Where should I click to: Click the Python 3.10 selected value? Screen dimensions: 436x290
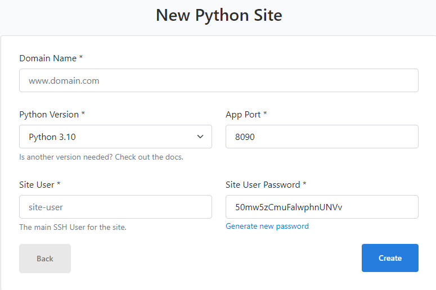[x=52, y=137]
